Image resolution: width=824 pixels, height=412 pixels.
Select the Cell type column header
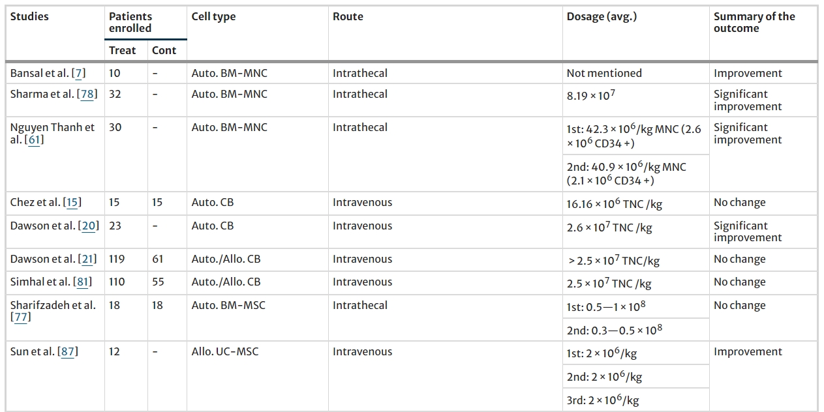click(x=213, y=17)
